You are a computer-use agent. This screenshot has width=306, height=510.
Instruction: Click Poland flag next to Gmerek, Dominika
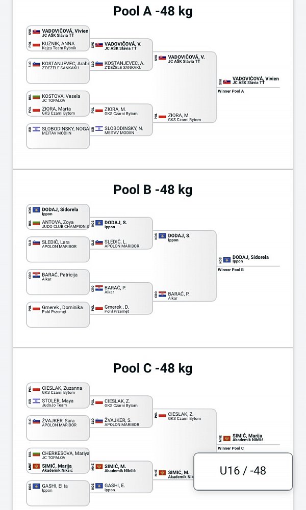point(36,308)
